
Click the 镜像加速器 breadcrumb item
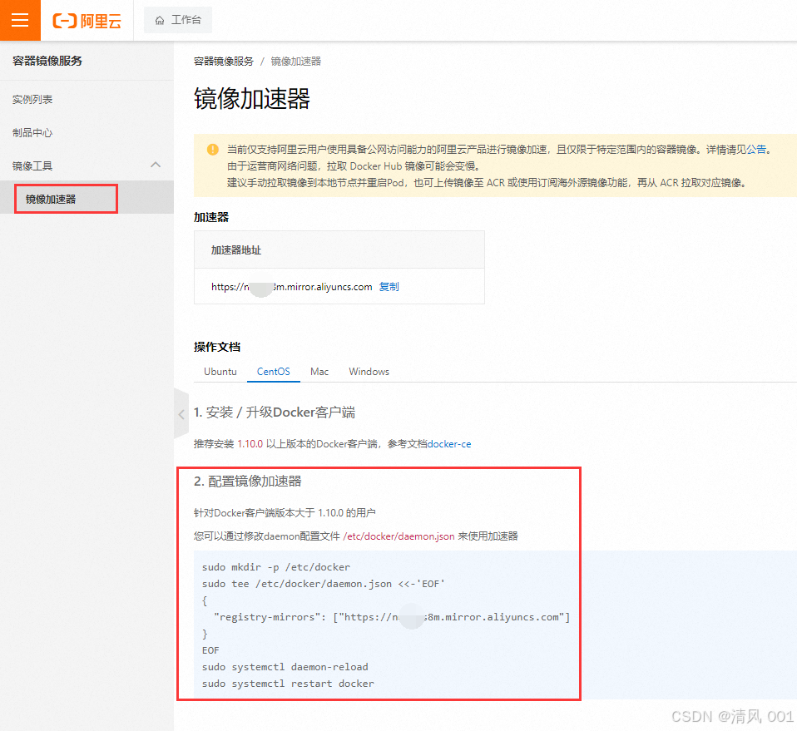296,62
